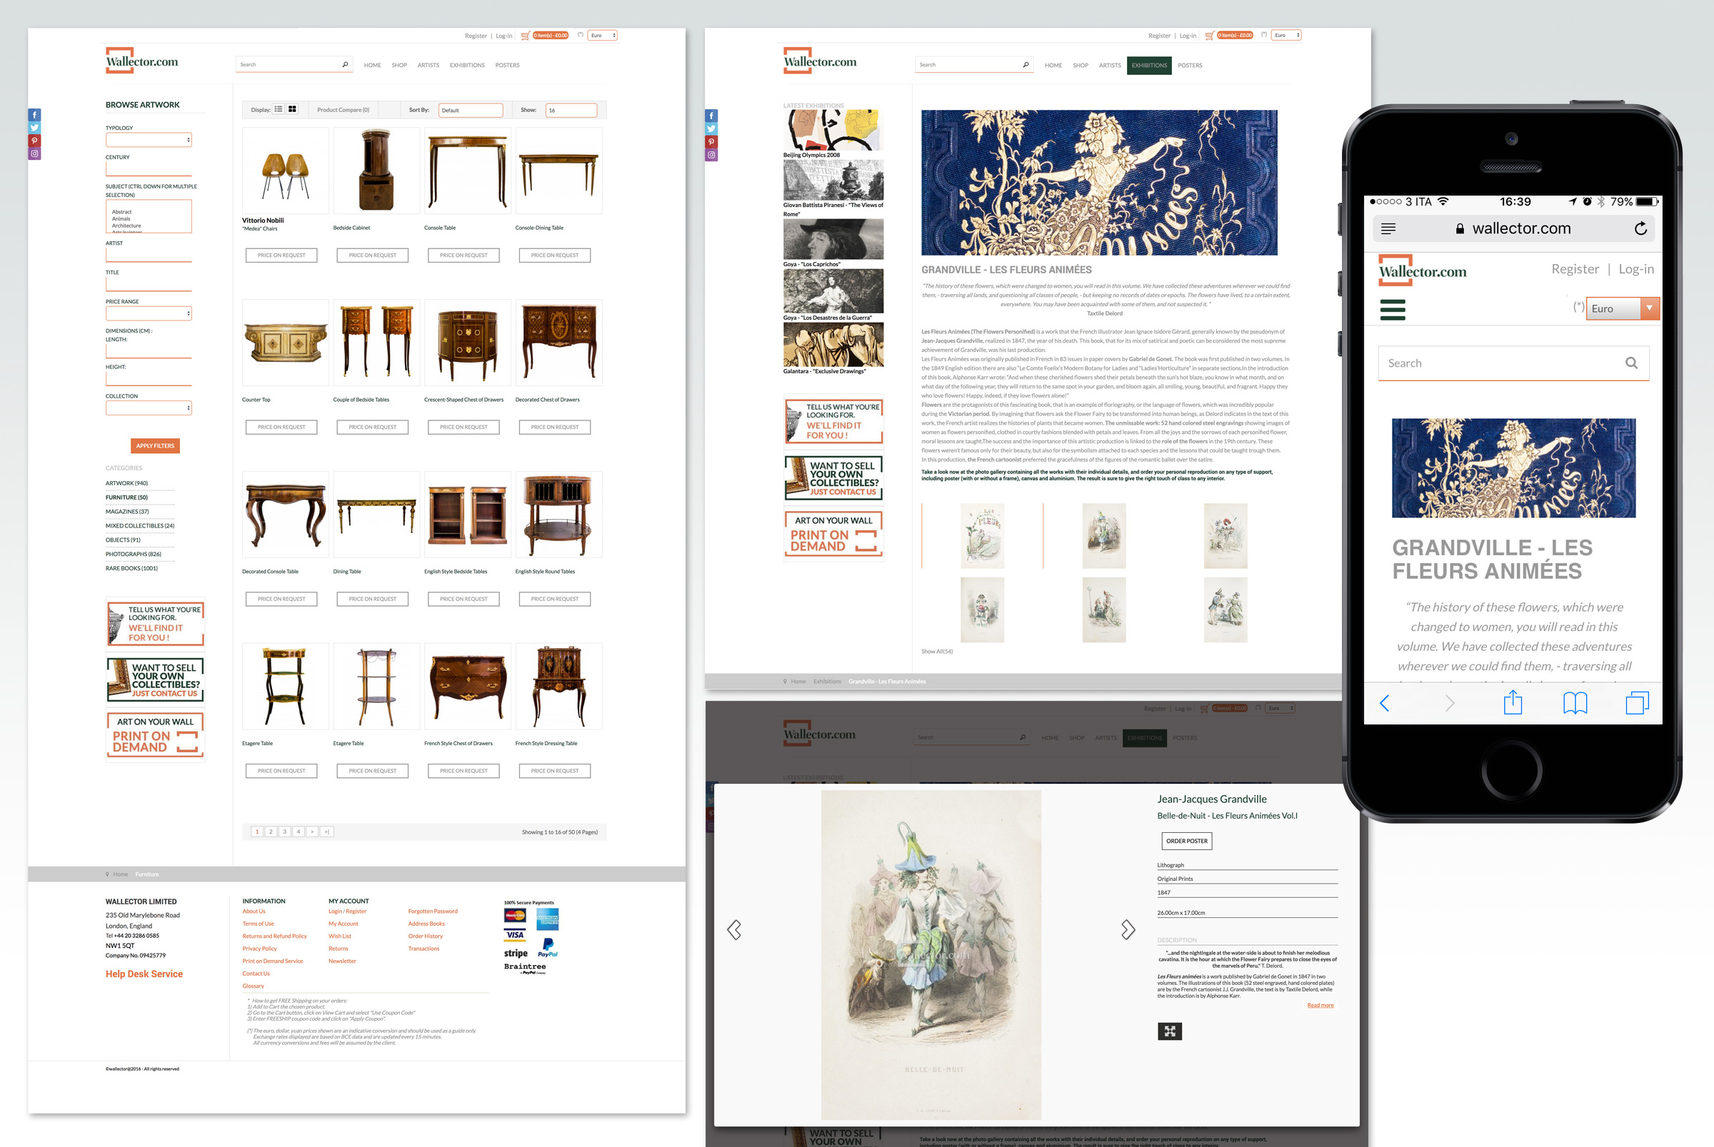Open Sort By Default dropdown
The height and width of the screenshot is (1147, 1714).
(471, 111)
